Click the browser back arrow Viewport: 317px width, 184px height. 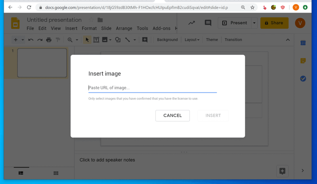pyautogui.click(x=10, y=8)
